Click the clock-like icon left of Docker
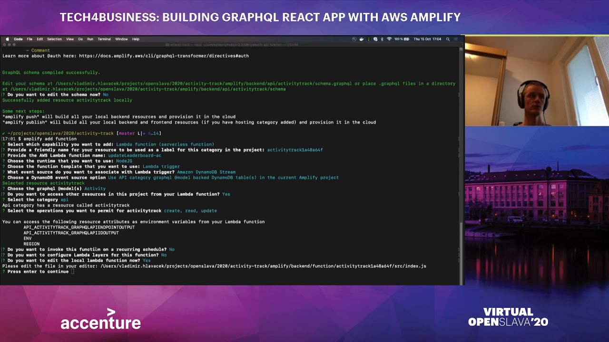Image resolution: width=609 pixels, height=342 pixels. tap(354, 39)
